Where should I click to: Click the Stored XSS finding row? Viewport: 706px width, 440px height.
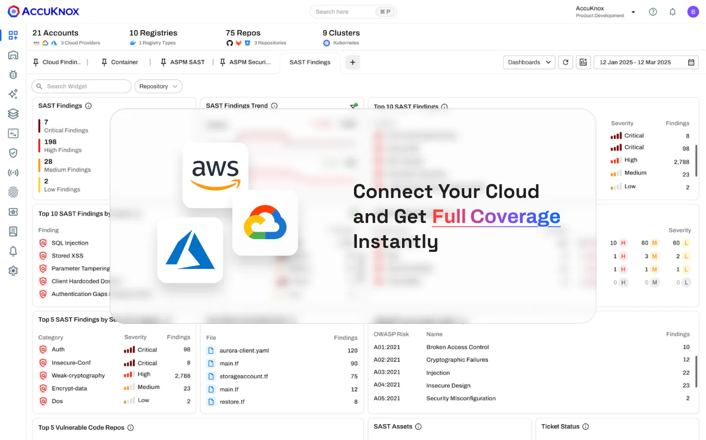coord(68,256)
